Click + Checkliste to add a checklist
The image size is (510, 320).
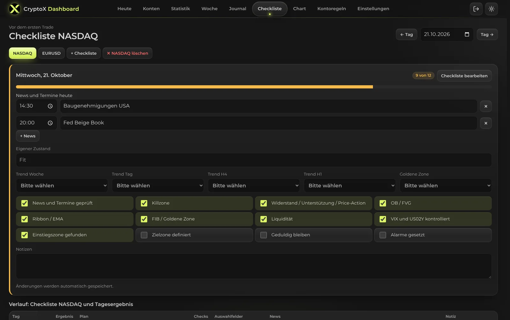click(x=84, y=53)
